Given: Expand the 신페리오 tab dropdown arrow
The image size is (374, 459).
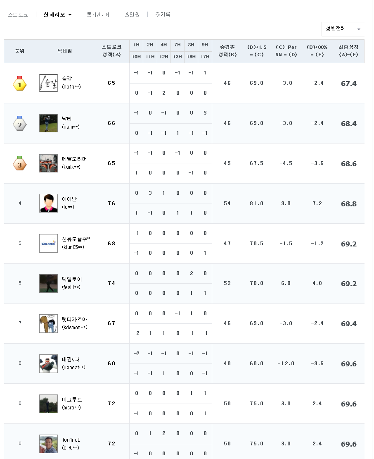Looking at the screenshot, I should click(x=70, y=15).
